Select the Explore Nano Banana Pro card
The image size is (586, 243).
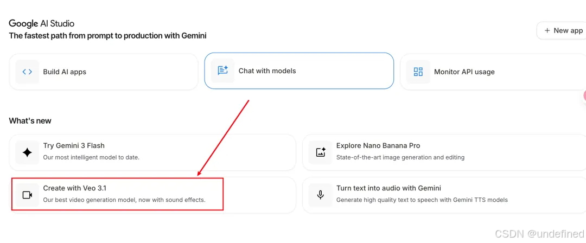(x=444, y=152)
